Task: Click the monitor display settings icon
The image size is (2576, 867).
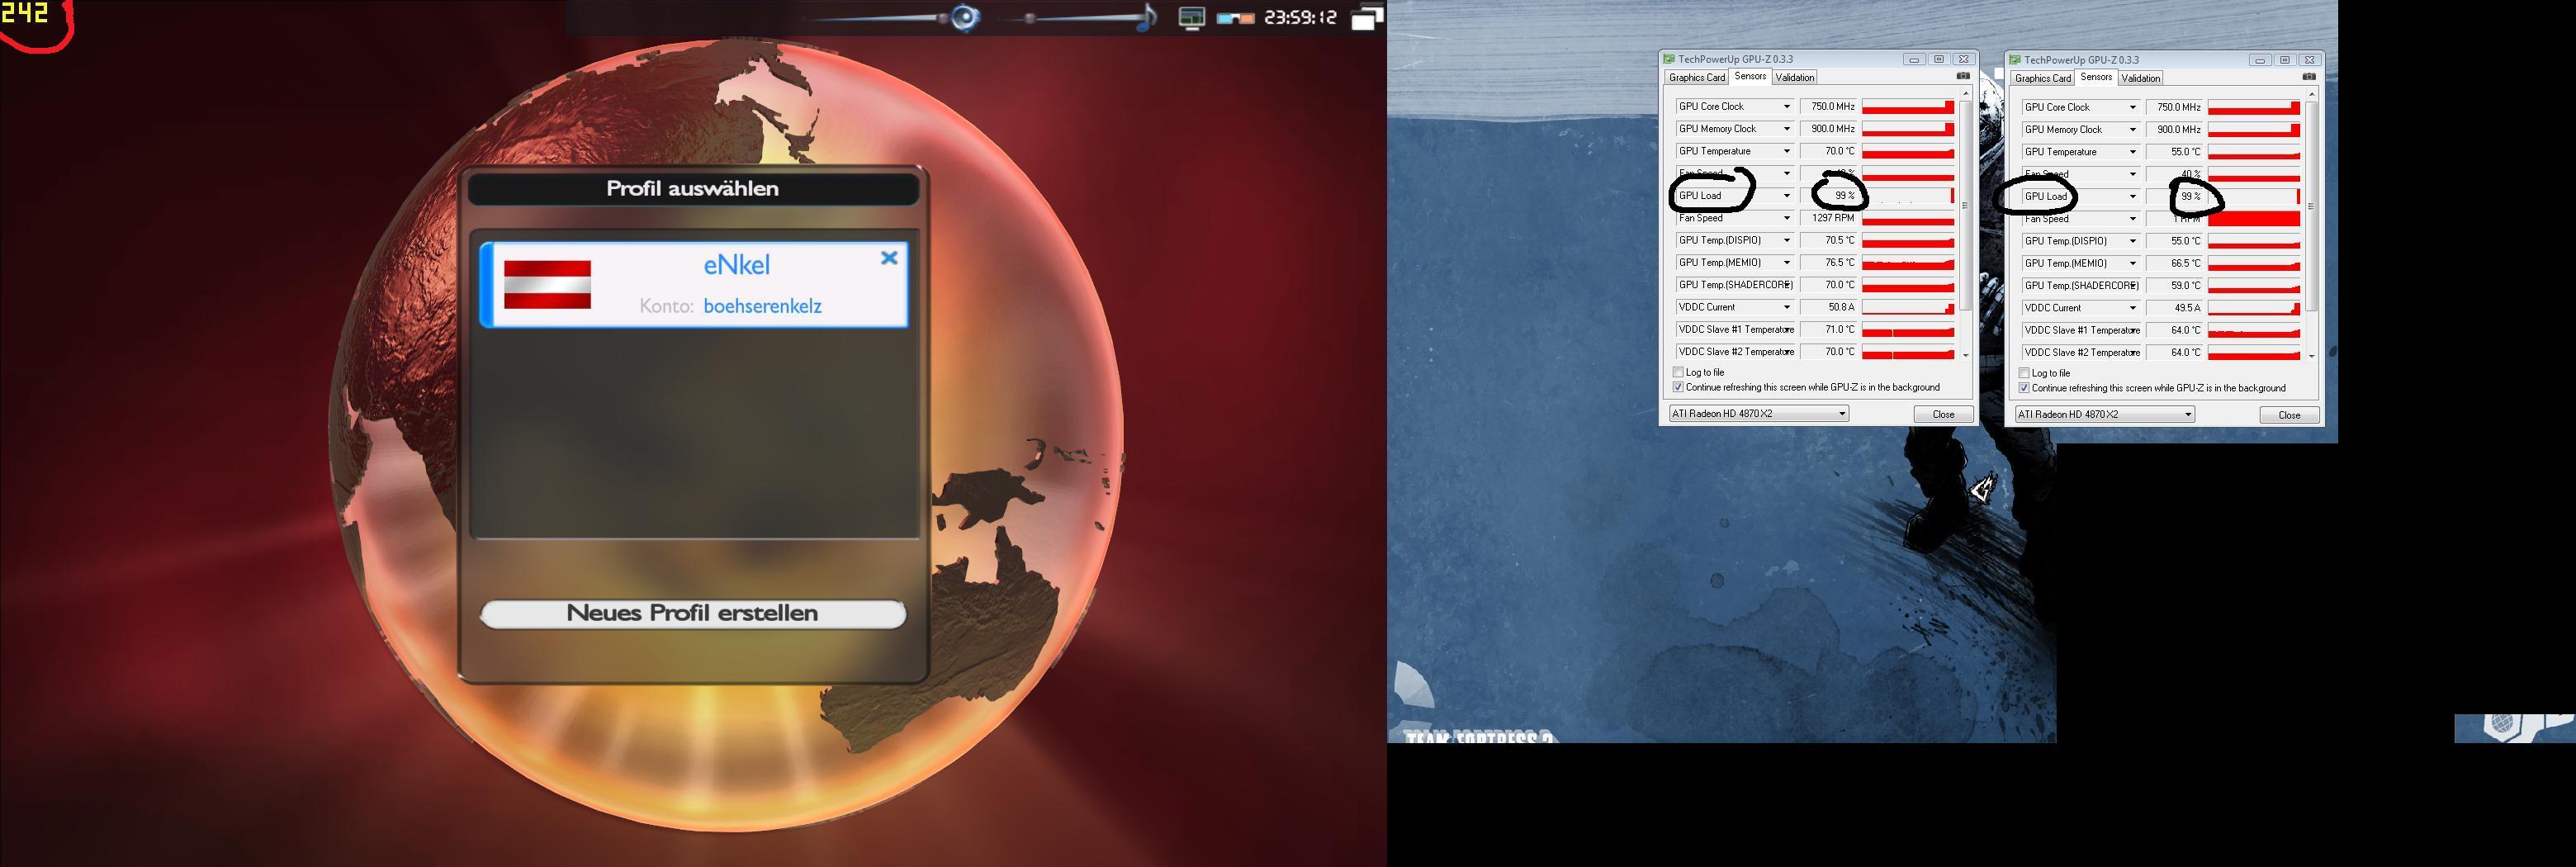Action: coord(1191,18)
